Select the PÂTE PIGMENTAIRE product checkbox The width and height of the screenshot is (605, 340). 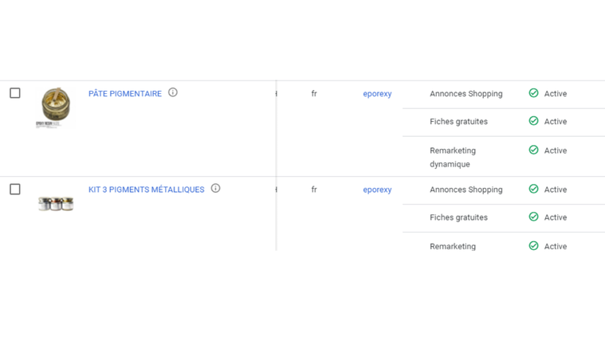click(15, 93)
